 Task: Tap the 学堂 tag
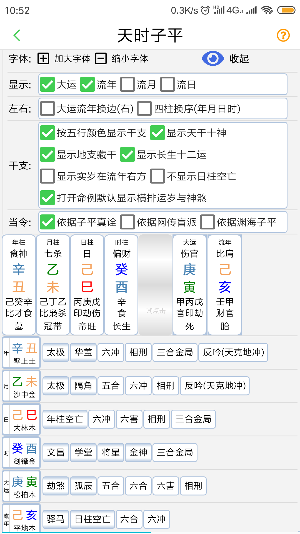pos(83,453)
